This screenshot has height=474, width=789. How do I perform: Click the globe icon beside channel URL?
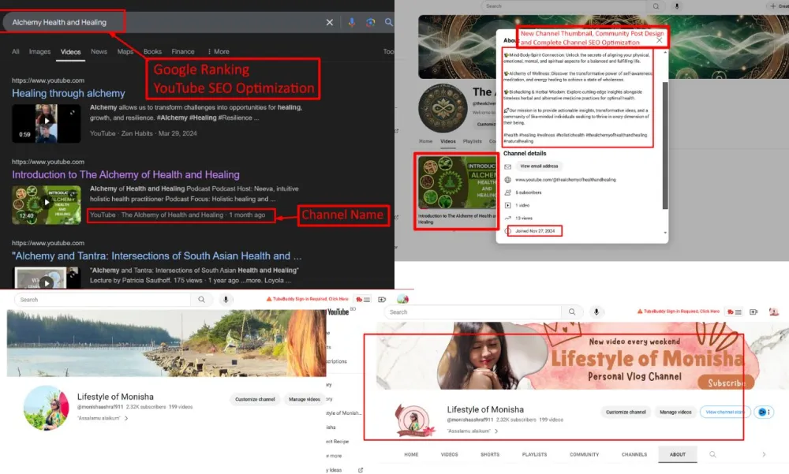pos(507,180)
